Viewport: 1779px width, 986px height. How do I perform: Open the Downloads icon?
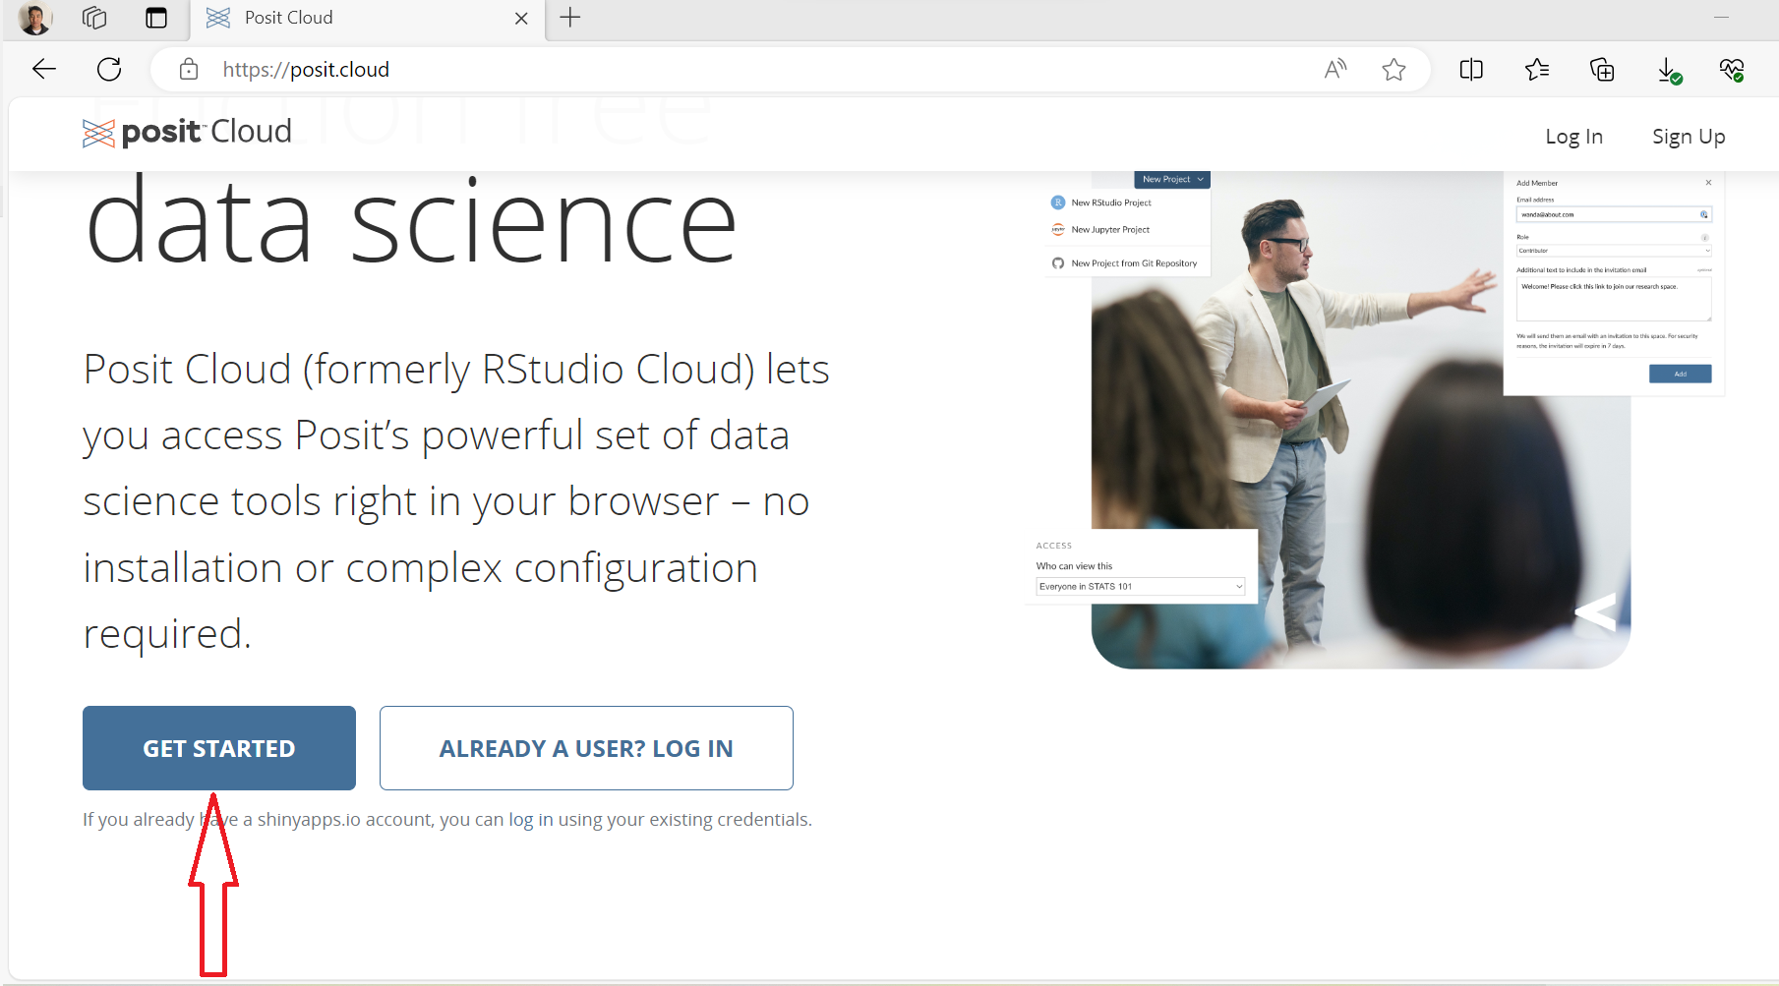pyautogui.click(x=1668, y=69)
